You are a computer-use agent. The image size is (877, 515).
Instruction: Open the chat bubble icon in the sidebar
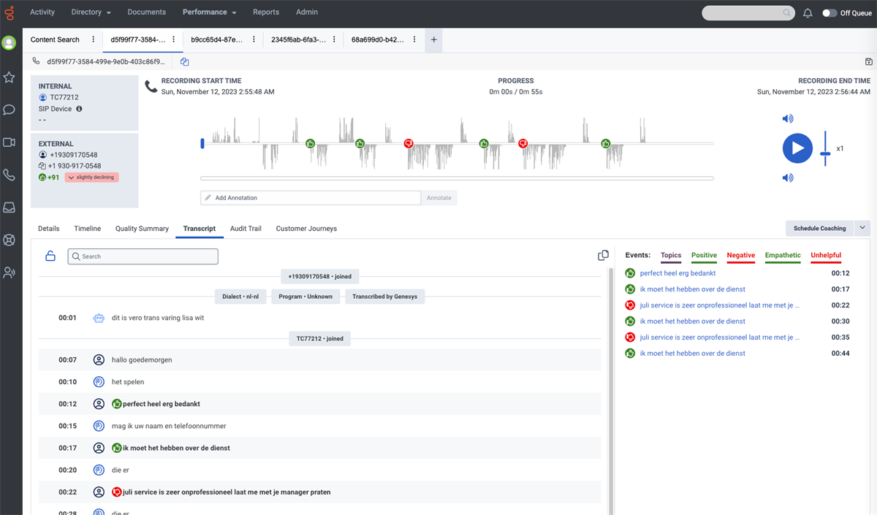tap(10, 110)
